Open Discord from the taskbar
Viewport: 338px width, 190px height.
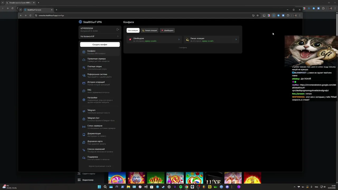coord(227,187)
